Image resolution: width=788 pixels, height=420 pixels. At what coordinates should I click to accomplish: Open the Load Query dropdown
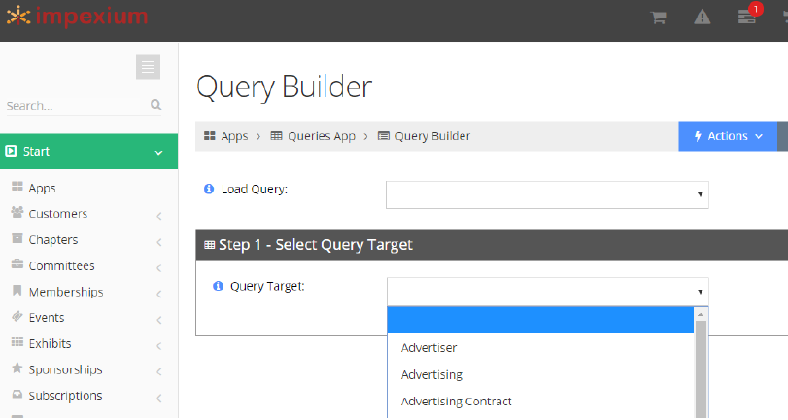coord(547,194)
